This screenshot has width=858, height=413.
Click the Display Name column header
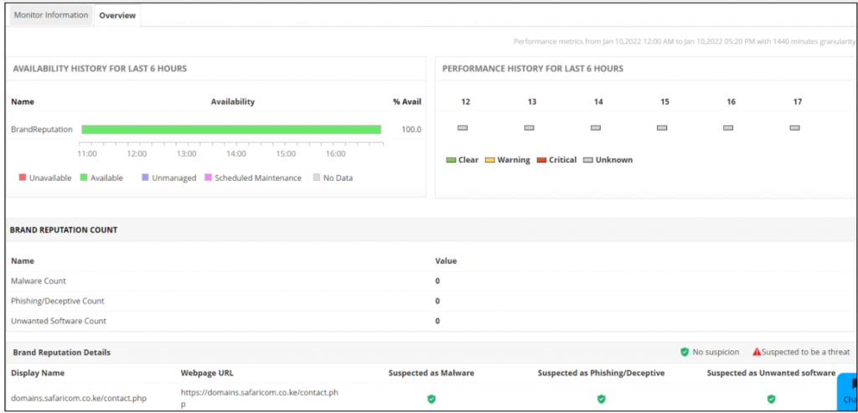point(38,373)
